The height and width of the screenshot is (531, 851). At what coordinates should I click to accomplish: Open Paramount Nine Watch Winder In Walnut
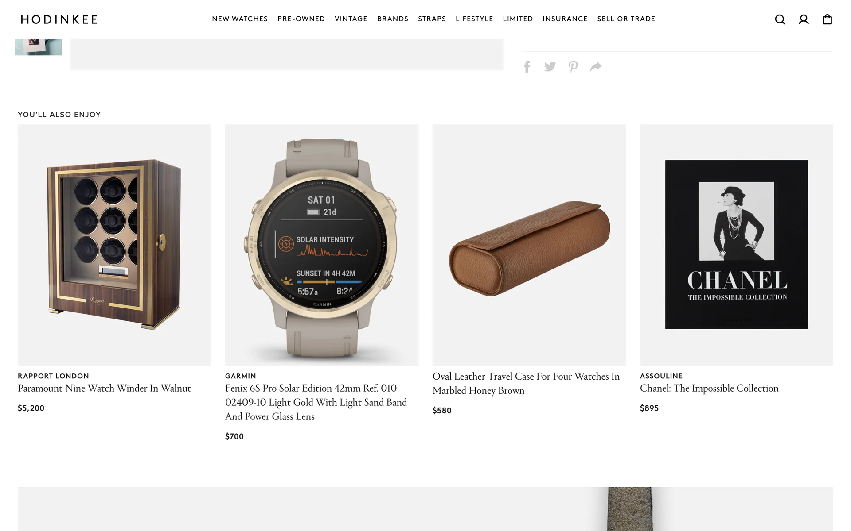(105, 389)
